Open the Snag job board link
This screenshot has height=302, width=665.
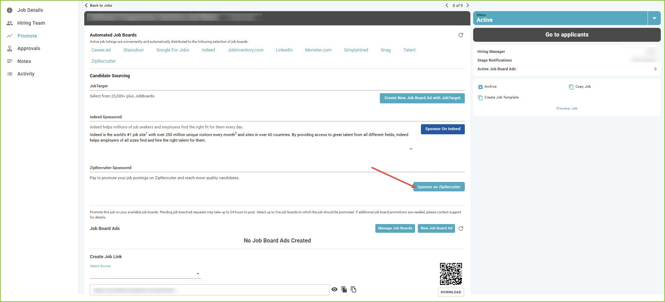[385, 50]
